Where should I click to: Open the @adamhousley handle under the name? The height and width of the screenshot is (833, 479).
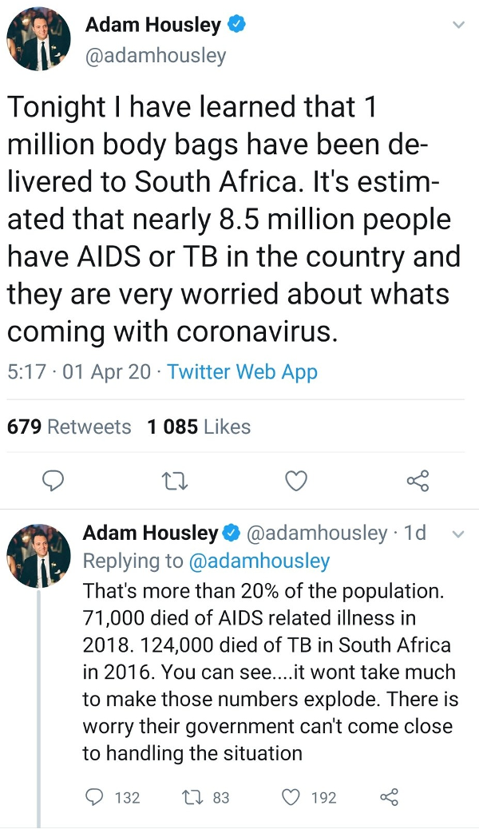point(156,56)
